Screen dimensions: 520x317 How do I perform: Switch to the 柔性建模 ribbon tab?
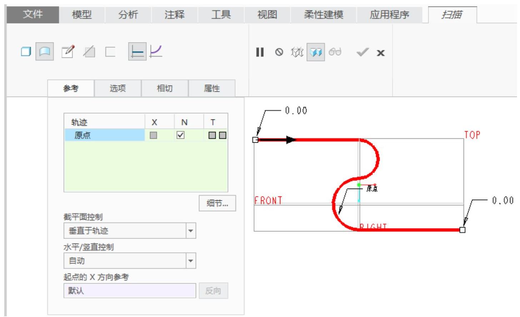tap(324, 15)
